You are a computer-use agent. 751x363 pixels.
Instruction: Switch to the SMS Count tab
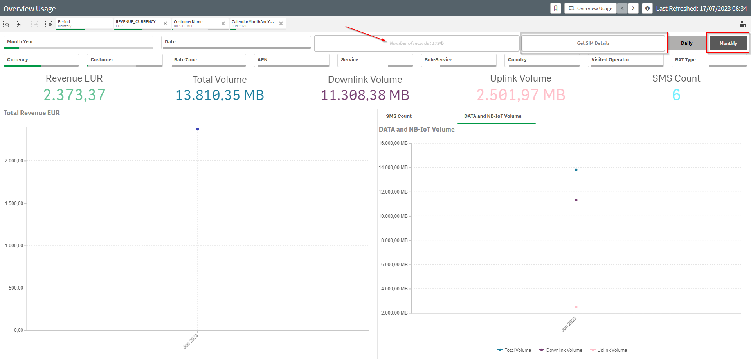398,116
